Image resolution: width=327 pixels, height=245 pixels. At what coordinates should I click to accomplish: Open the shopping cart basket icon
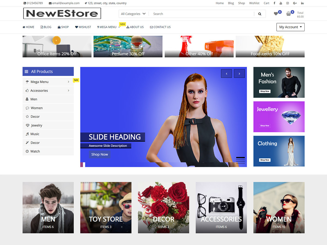(289, 14)
